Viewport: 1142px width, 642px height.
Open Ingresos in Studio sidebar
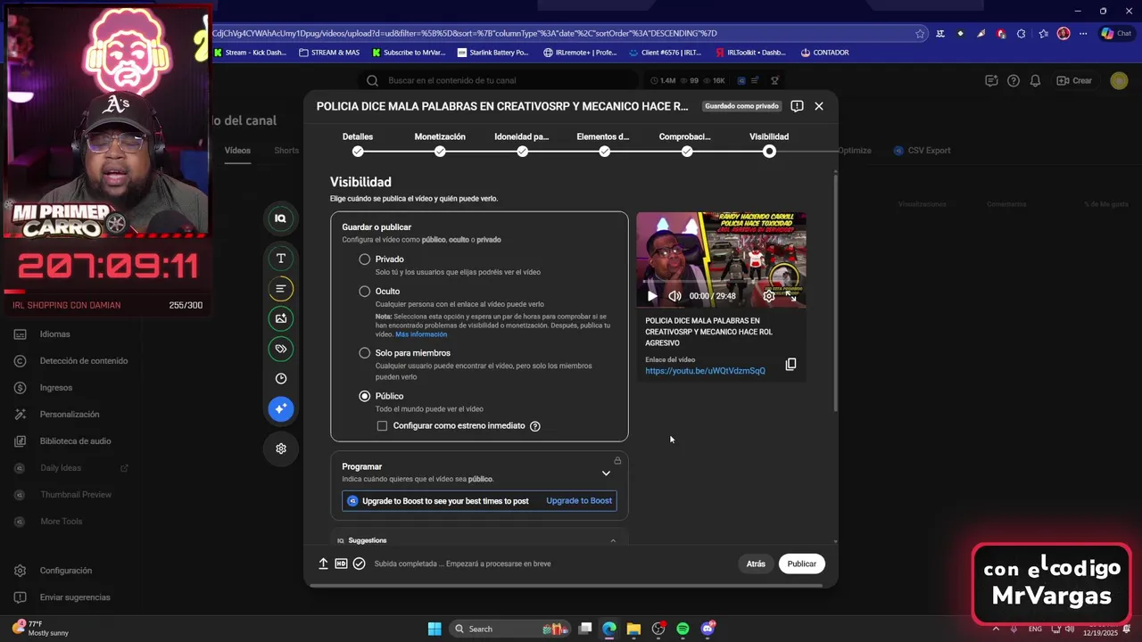pos(55,388)
